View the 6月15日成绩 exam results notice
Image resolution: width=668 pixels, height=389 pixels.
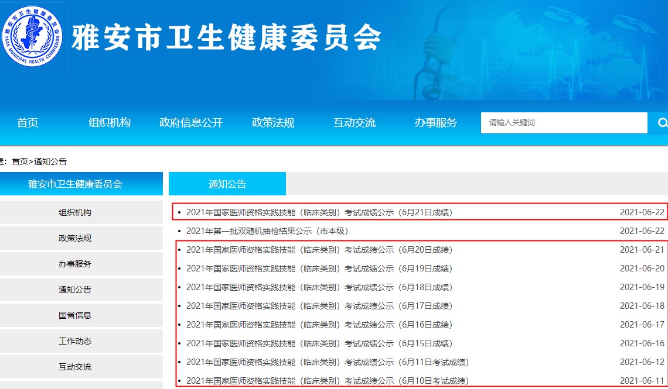point(319,343)
